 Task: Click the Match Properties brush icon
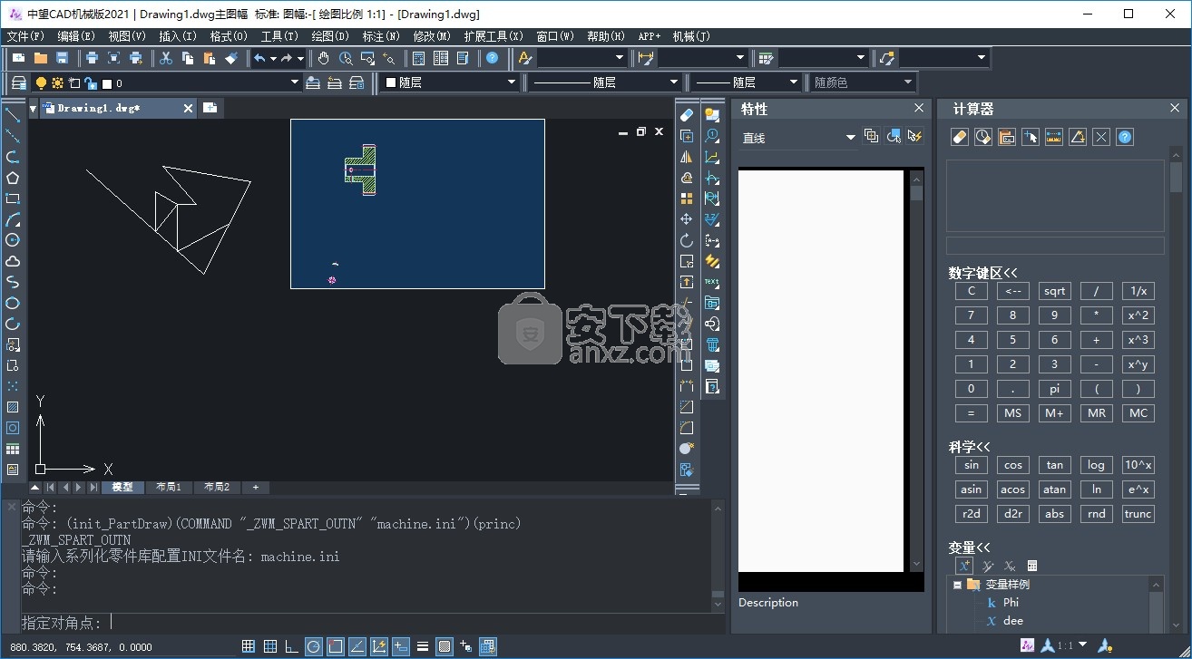[231, 58]
